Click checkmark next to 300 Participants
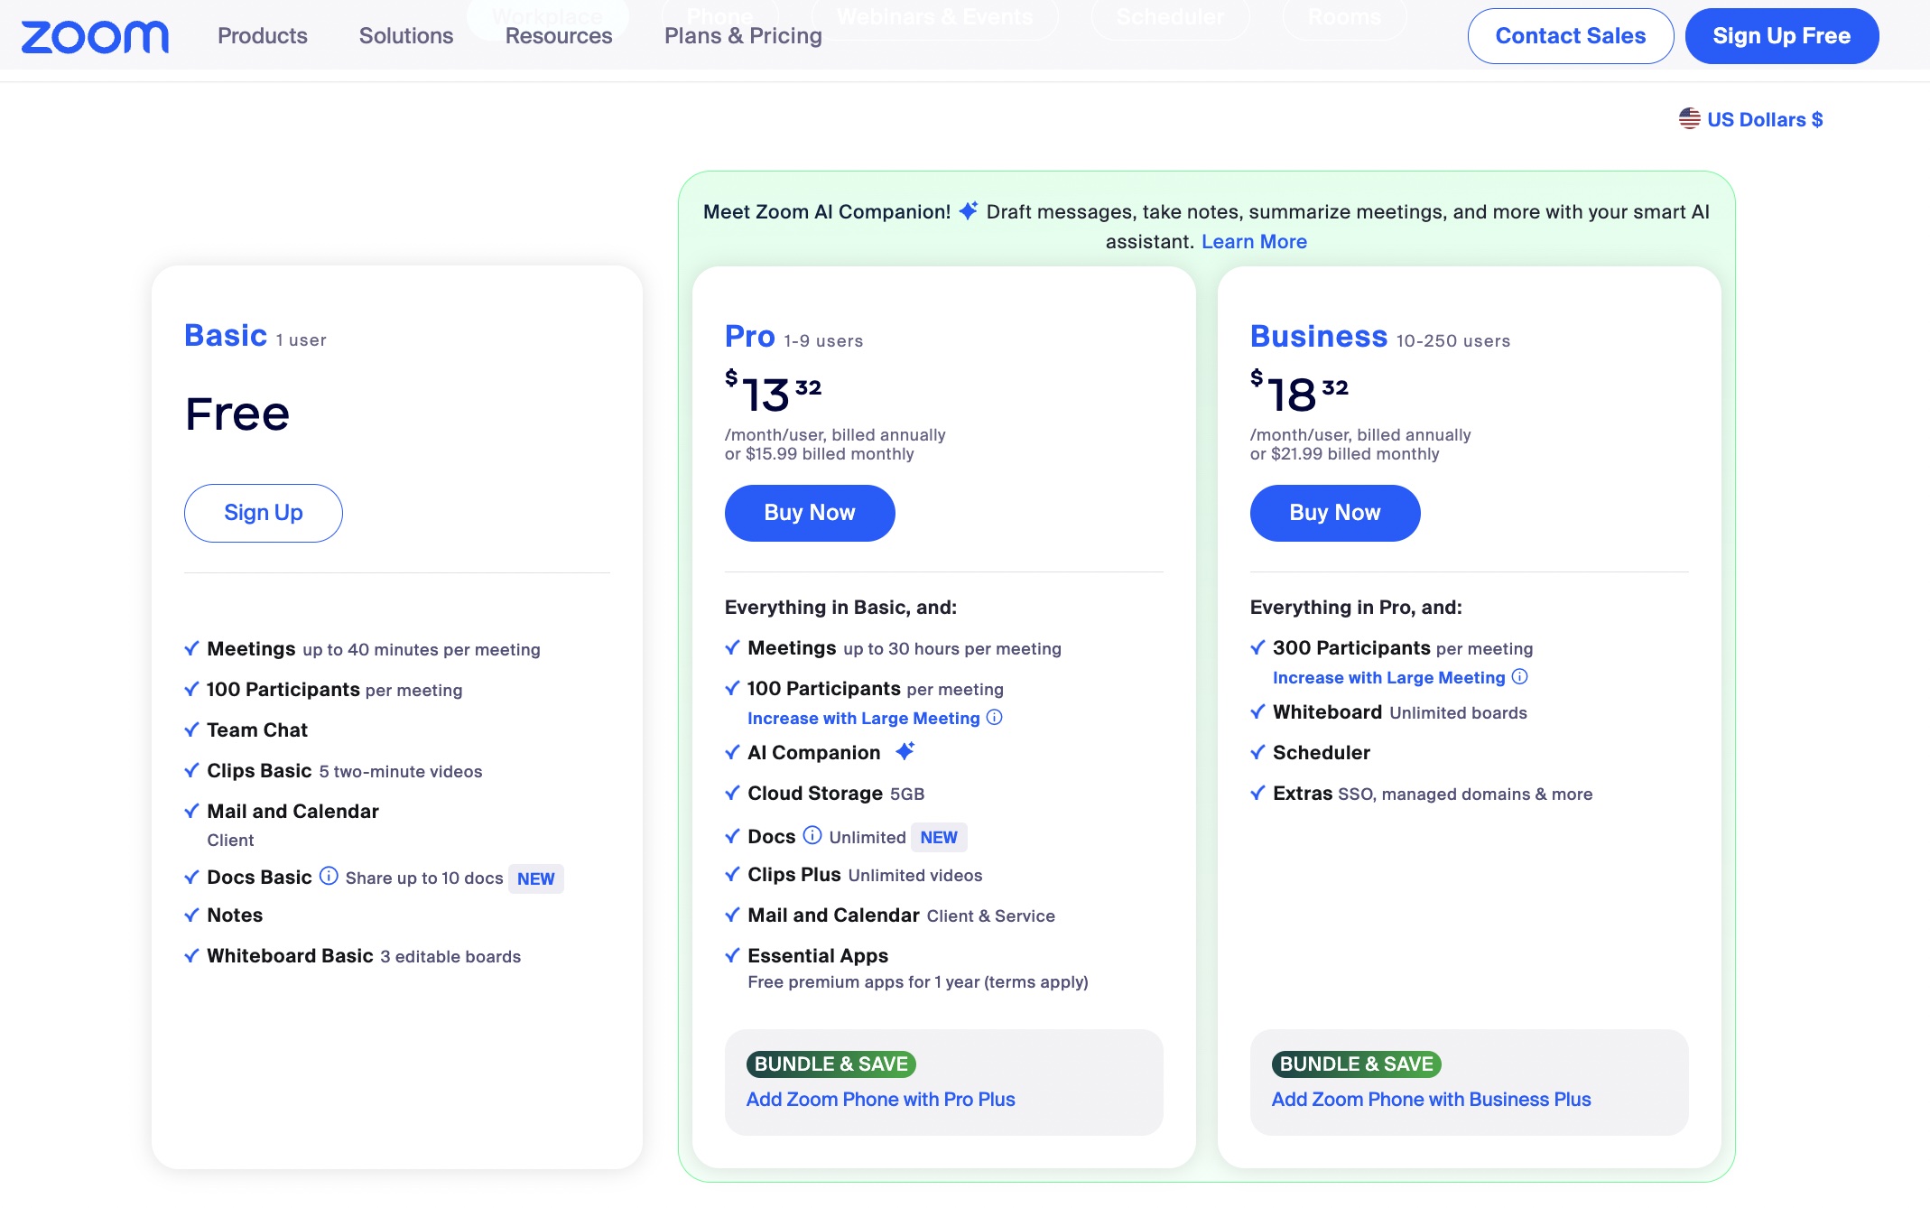 point(1257,647)
